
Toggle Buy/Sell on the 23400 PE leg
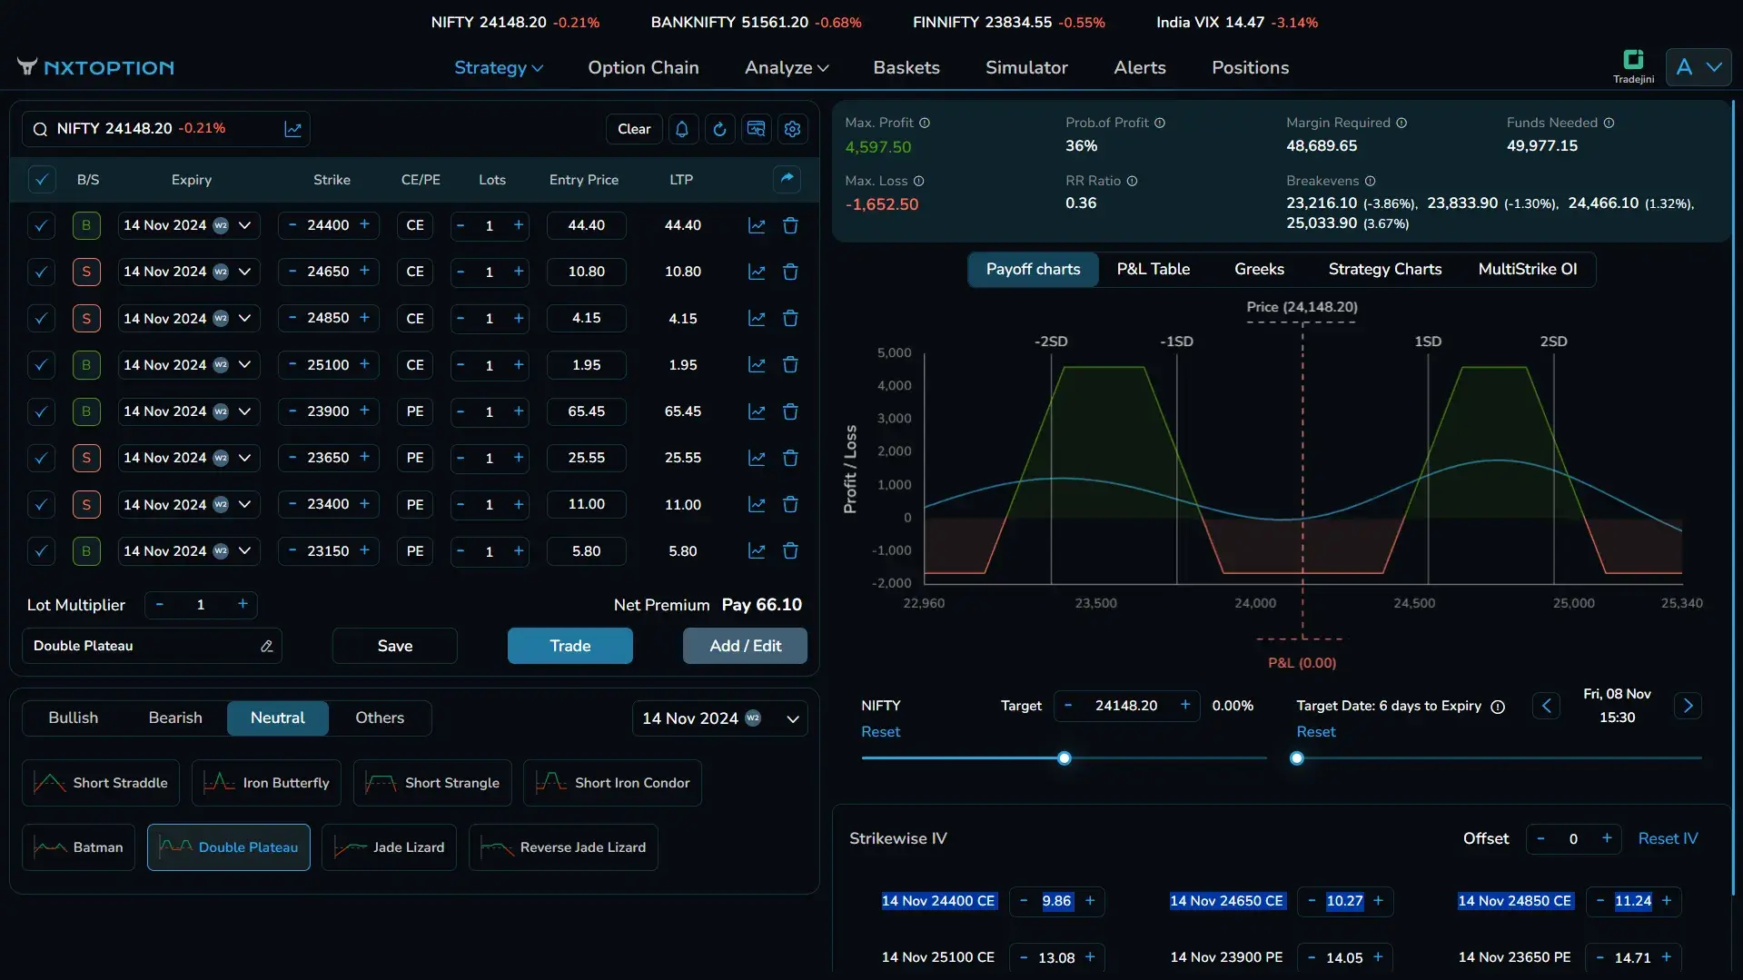[86, 505]
